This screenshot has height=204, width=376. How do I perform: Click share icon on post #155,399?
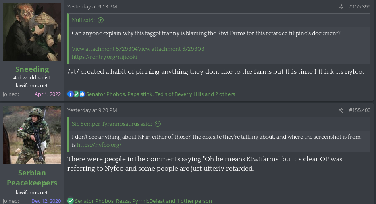pyautogui.click(x=341, y=7)
